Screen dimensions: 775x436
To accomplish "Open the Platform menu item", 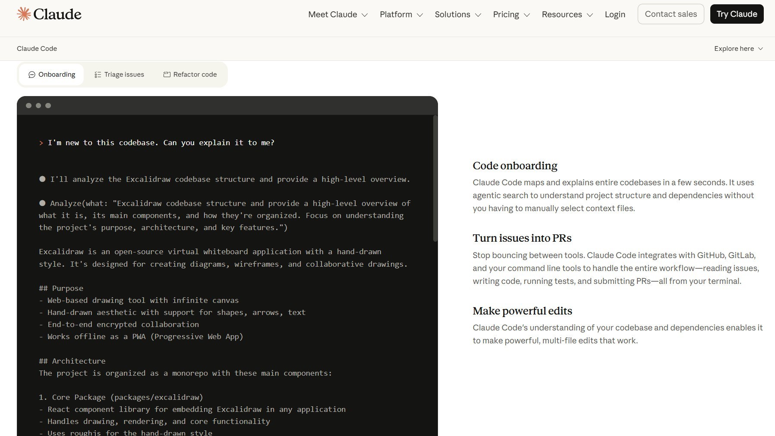I will click(x=401, y=14).
